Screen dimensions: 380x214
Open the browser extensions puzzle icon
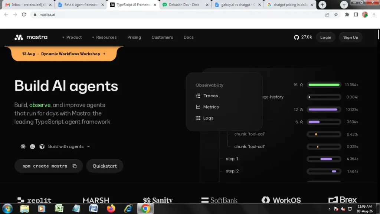[347, 14]
